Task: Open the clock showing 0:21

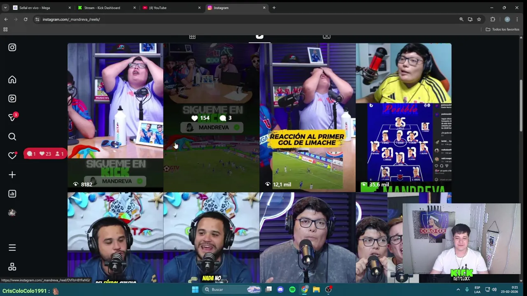Action: click(510, 289)
